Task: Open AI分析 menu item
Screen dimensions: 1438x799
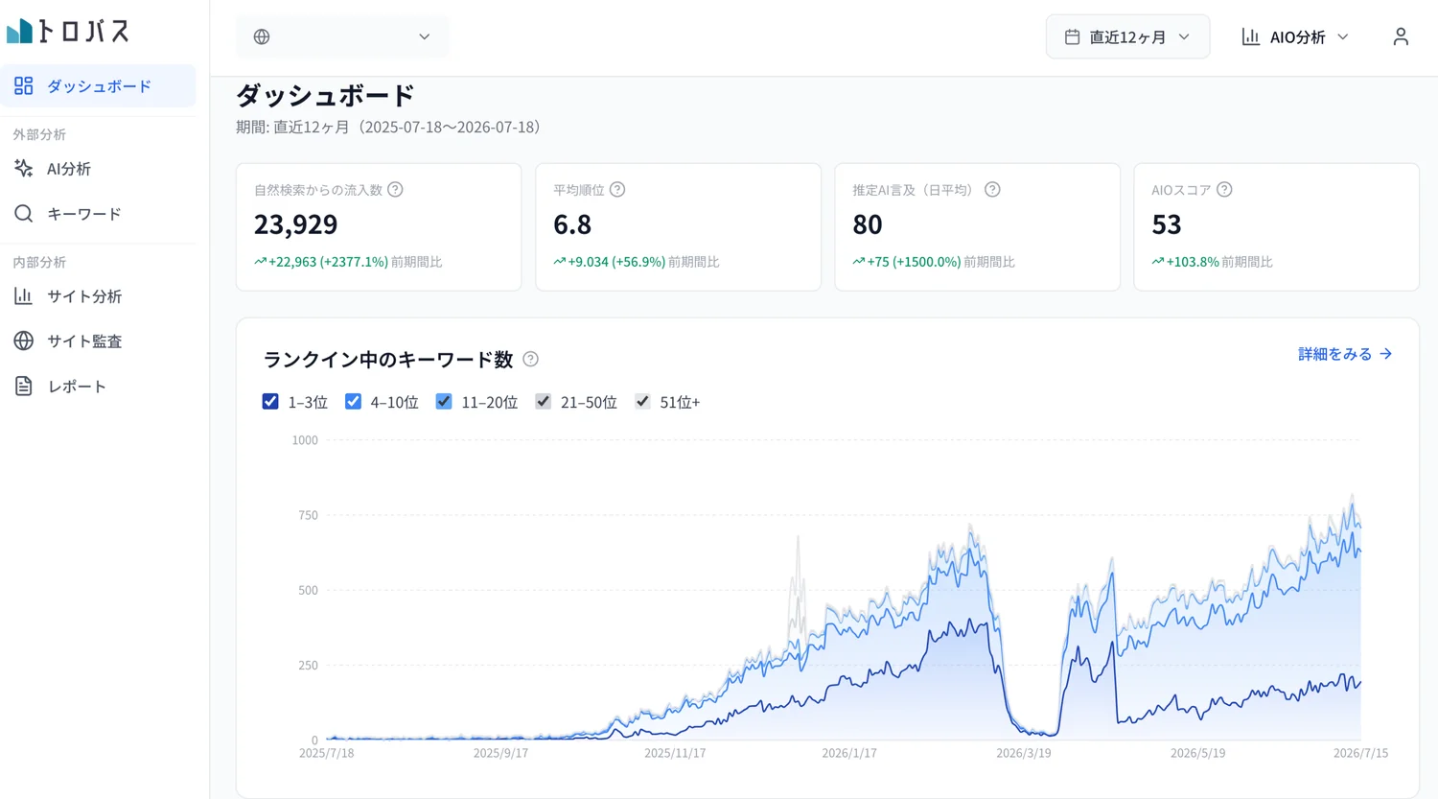Action: click(x=98, y=169)
